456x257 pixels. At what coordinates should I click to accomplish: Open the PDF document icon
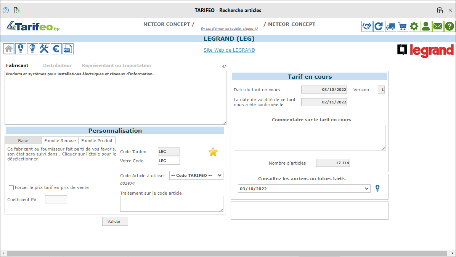click(68, 49)
